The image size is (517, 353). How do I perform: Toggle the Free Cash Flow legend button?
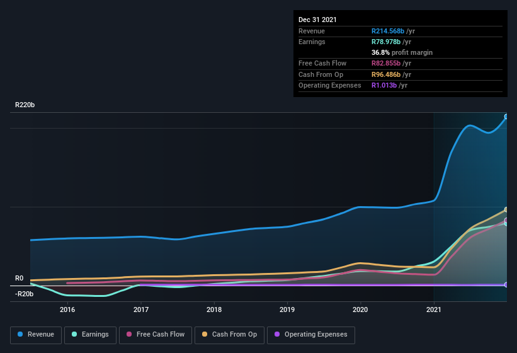(x=156, y=335)
